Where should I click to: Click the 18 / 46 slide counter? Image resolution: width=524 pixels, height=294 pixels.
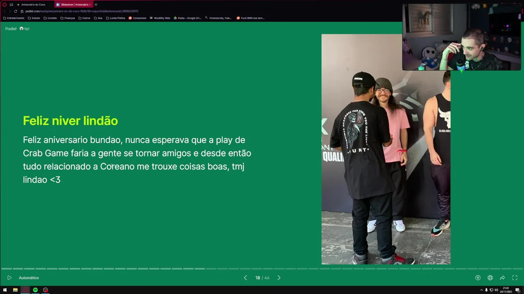[262, 278]
